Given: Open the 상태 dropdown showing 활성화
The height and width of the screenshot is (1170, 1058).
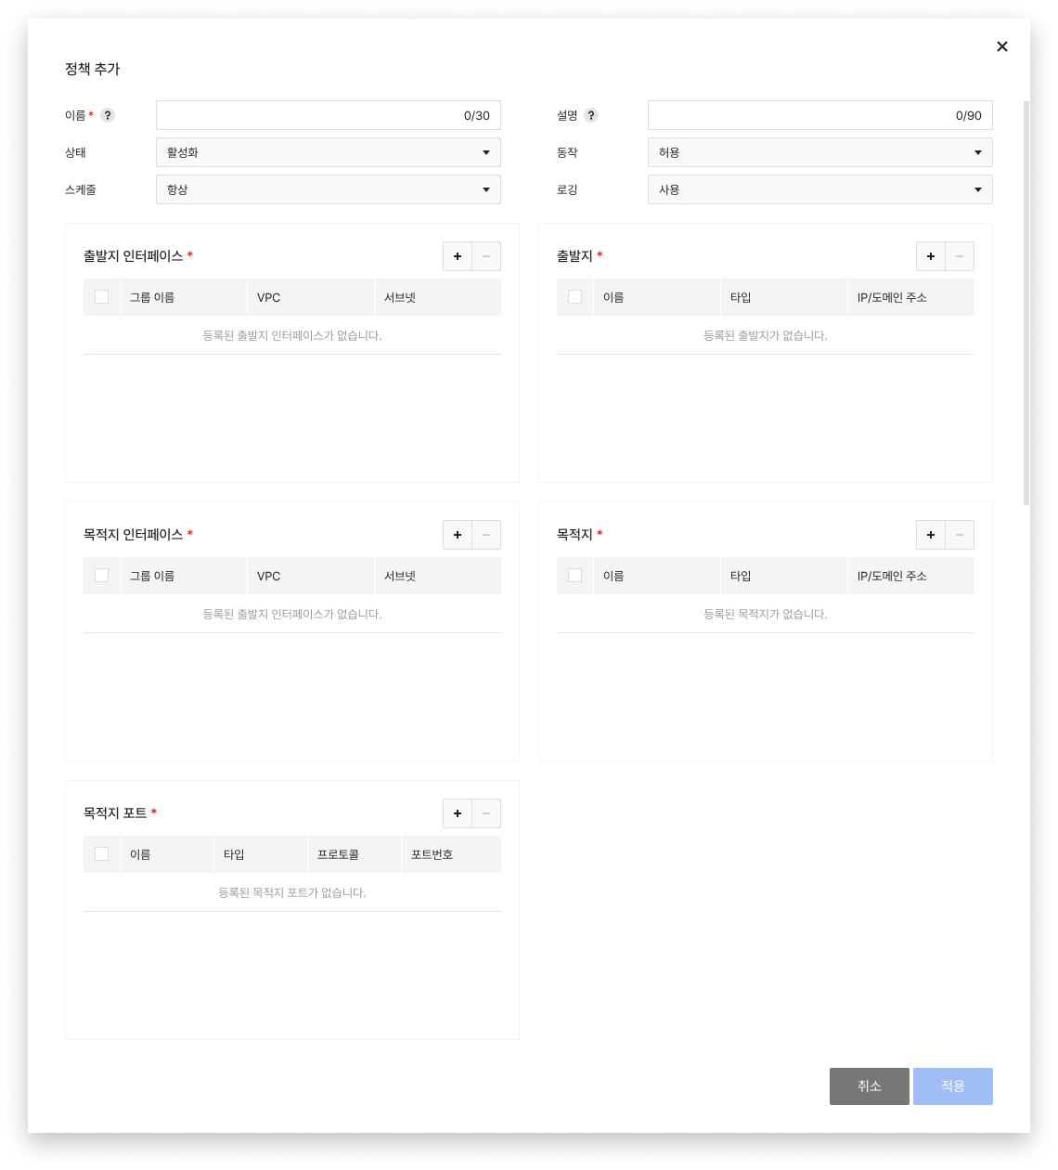Looking at the screenshot, I should (329, 152).
